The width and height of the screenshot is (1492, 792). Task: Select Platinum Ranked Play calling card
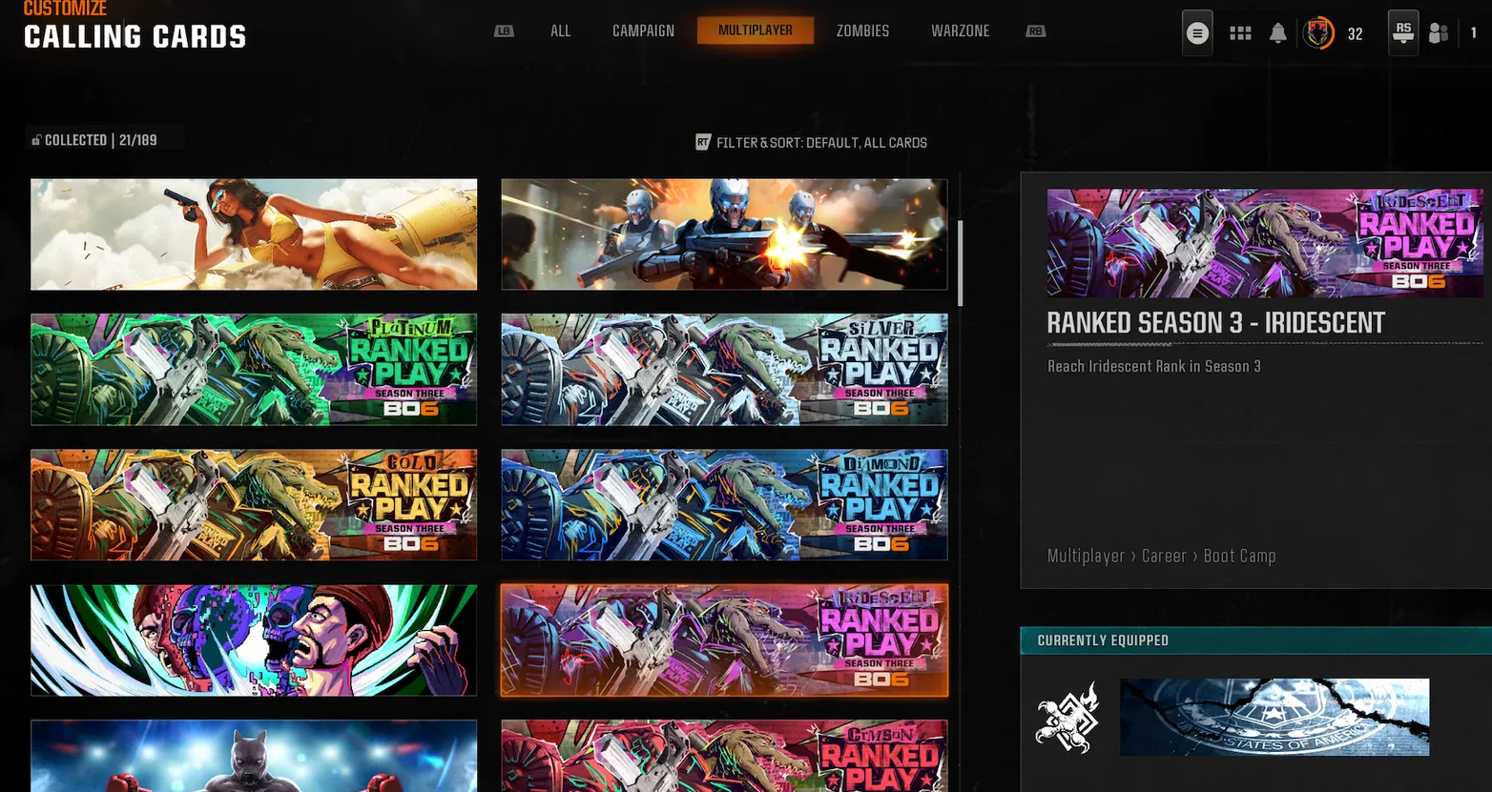pyautogui.click(x=254, y=370)
